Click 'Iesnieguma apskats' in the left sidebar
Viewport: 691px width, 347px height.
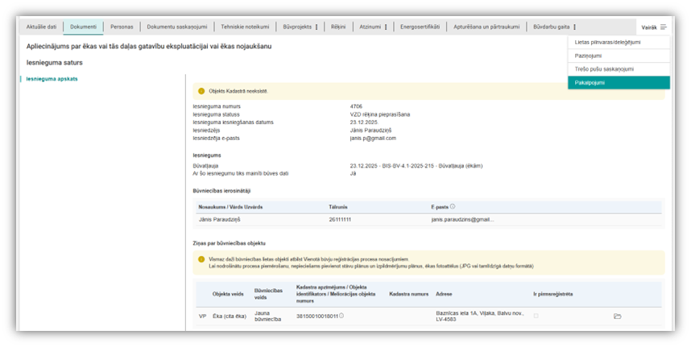click(50, 79)
